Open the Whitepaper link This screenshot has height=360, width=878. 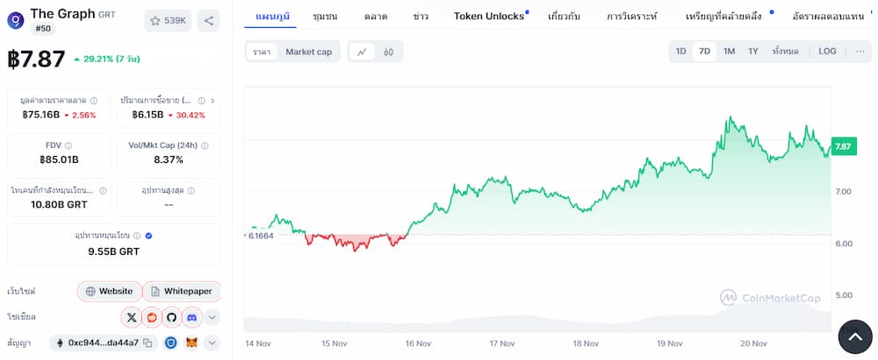(182, 292)
